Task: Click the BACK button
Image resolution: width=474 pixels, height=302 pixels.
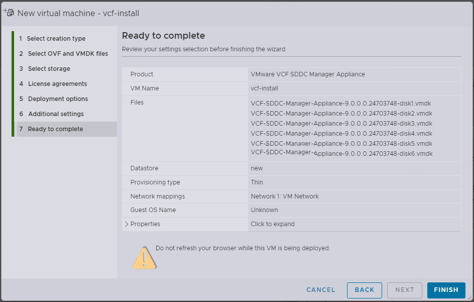Action: pyautogui.click(x=364, y=290)
